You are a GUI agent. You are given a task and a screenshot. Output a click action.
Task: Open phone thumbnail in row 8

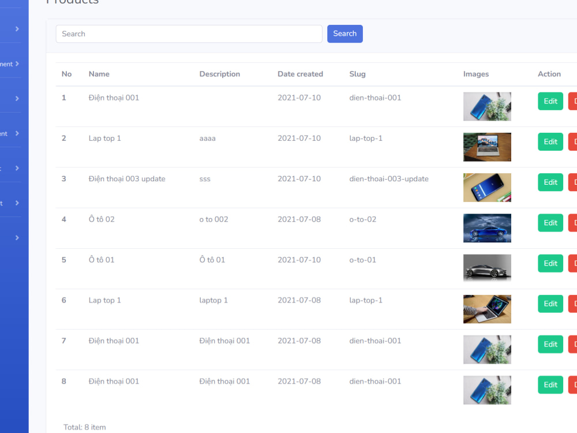(x=487, y=390)
